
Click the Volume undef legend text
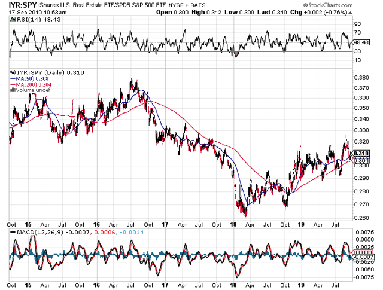pyautogui.click(x=34, y=90)
